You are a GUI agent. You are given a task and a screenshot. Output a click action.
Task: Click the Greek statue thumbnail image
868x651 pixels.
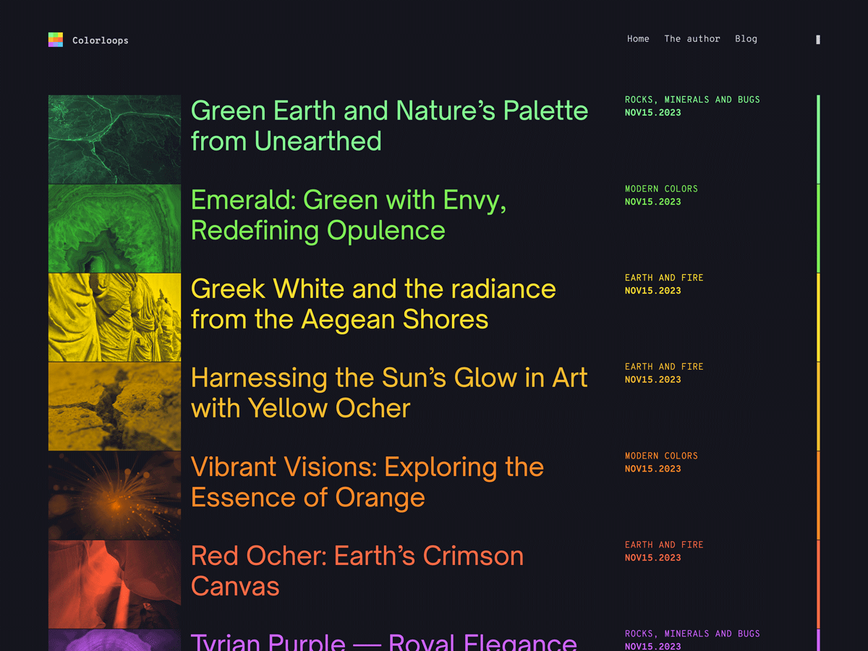(114, 317)
